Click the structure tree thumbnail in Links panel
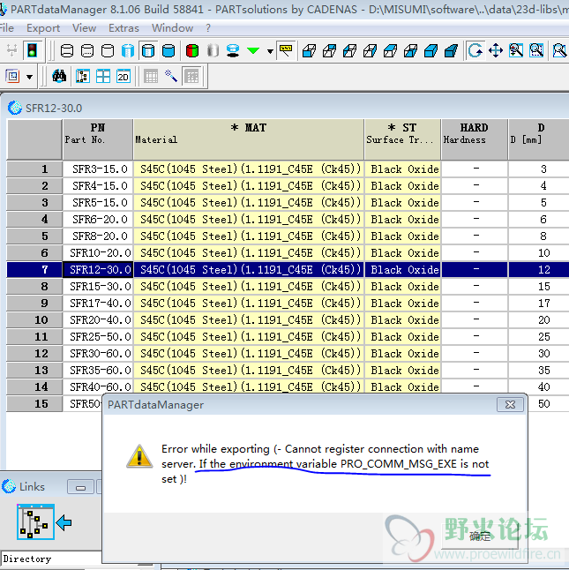 35,522
